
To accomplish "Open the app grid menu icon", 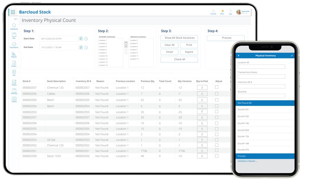I will click(13, 12).
